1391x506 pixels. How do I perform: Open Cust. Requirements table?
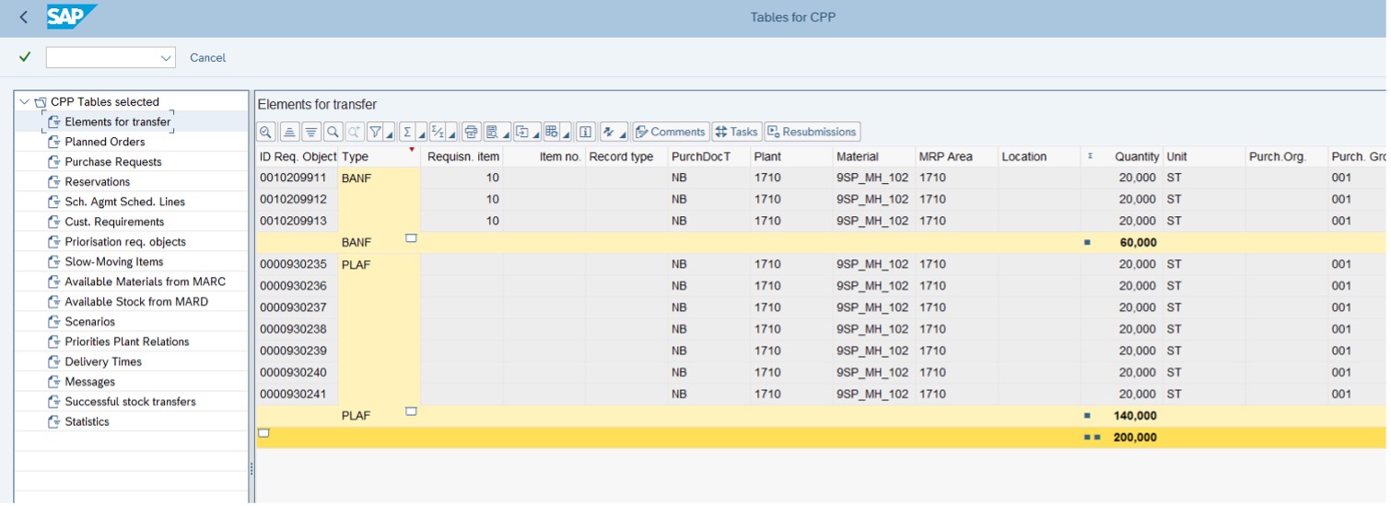click(x=114, y=222)
